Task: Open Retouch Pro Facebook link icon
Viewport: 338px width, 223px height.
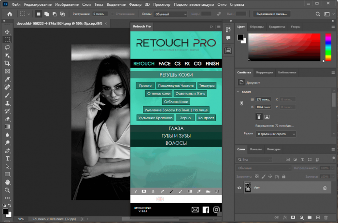Action: 206,209
